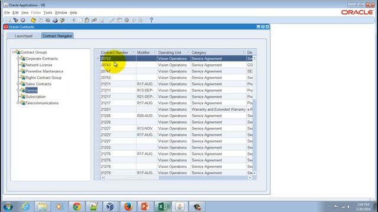Collapse the Contract Groups tree root
Viewport: 378px width, 212px height.
tap(13, 52)
